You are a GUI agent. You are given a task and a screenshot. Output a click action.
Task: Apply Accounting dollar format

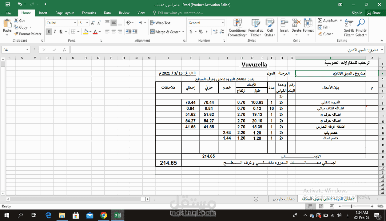click(191, 32)
